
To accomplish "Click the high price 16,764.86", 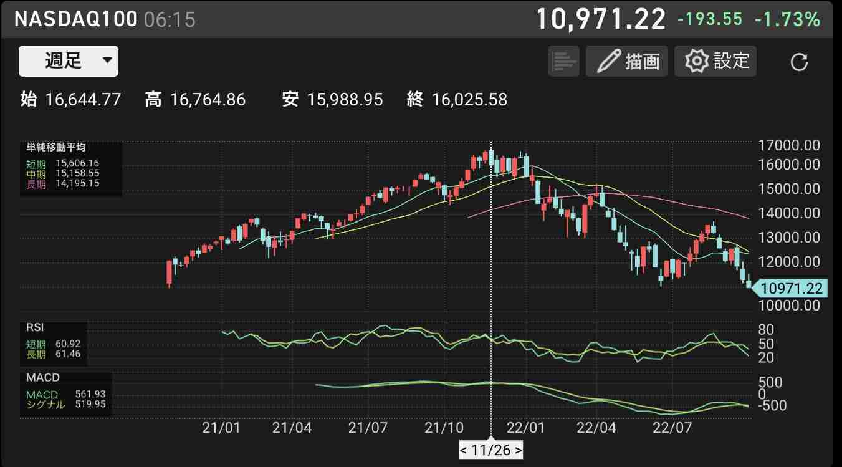I will pos(208,99).
